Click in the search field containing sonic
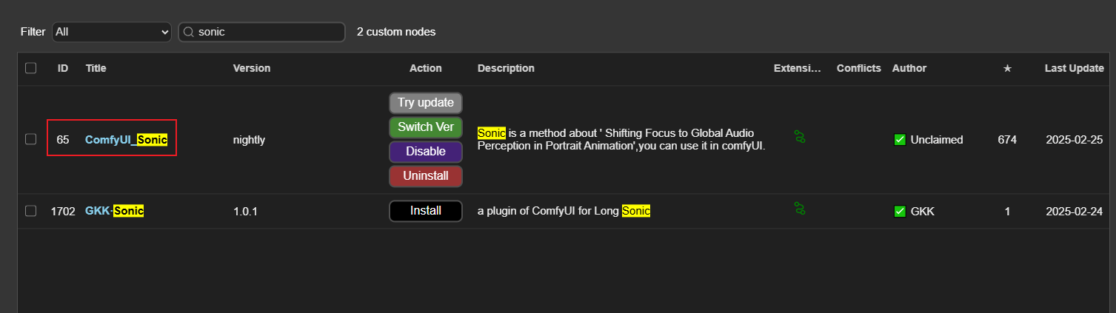 coord(267,32)
